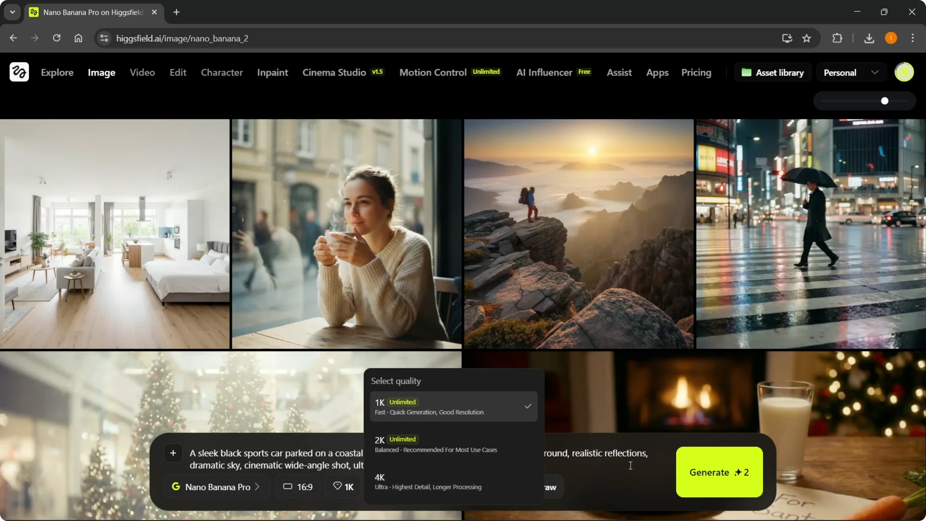This screenshot has width=926, height=521.
Task: Switch to the Video section
Action: point(142,72)
